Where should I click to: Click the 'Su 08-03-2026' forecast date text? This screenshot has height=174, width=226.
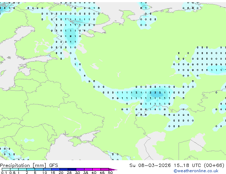pos(150,165)
